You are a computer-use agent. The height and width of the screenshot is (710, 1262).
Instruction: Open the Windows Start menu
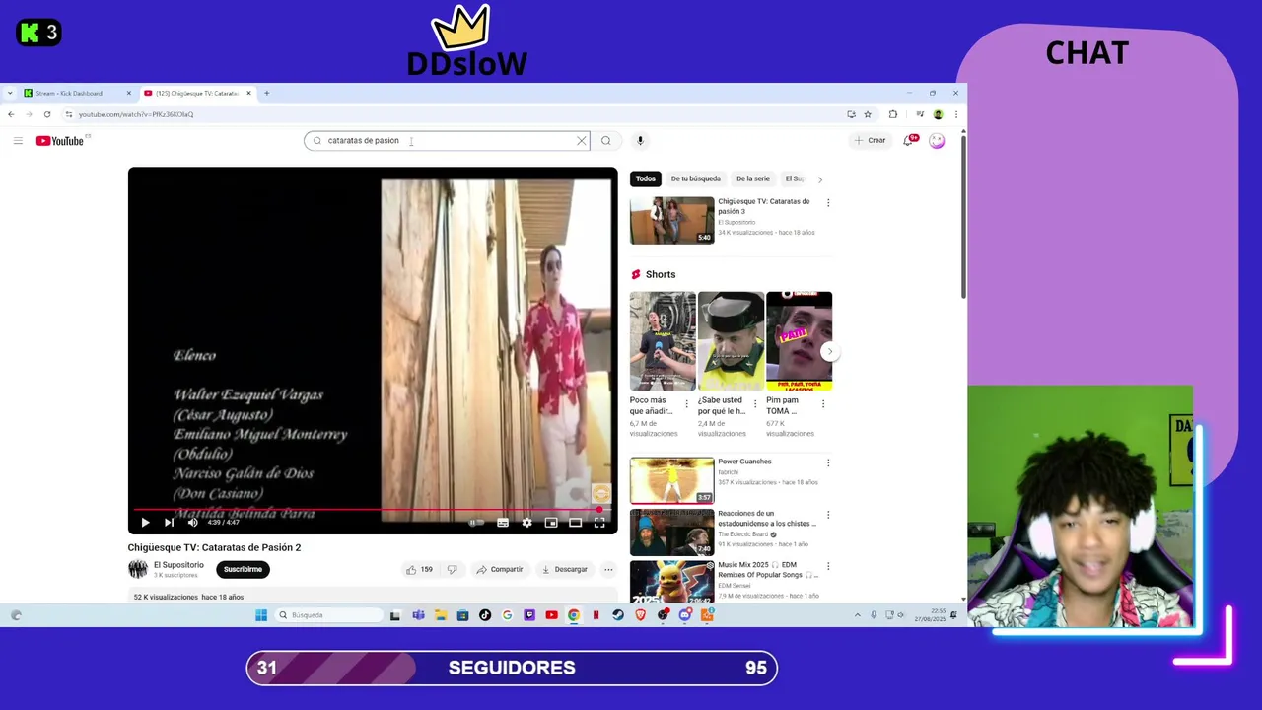(261, 615)
